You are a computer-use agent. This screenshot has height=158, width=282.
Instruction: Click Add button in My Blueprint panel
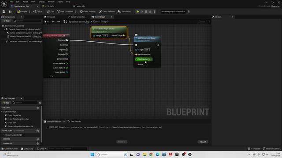tap(7, 103)
